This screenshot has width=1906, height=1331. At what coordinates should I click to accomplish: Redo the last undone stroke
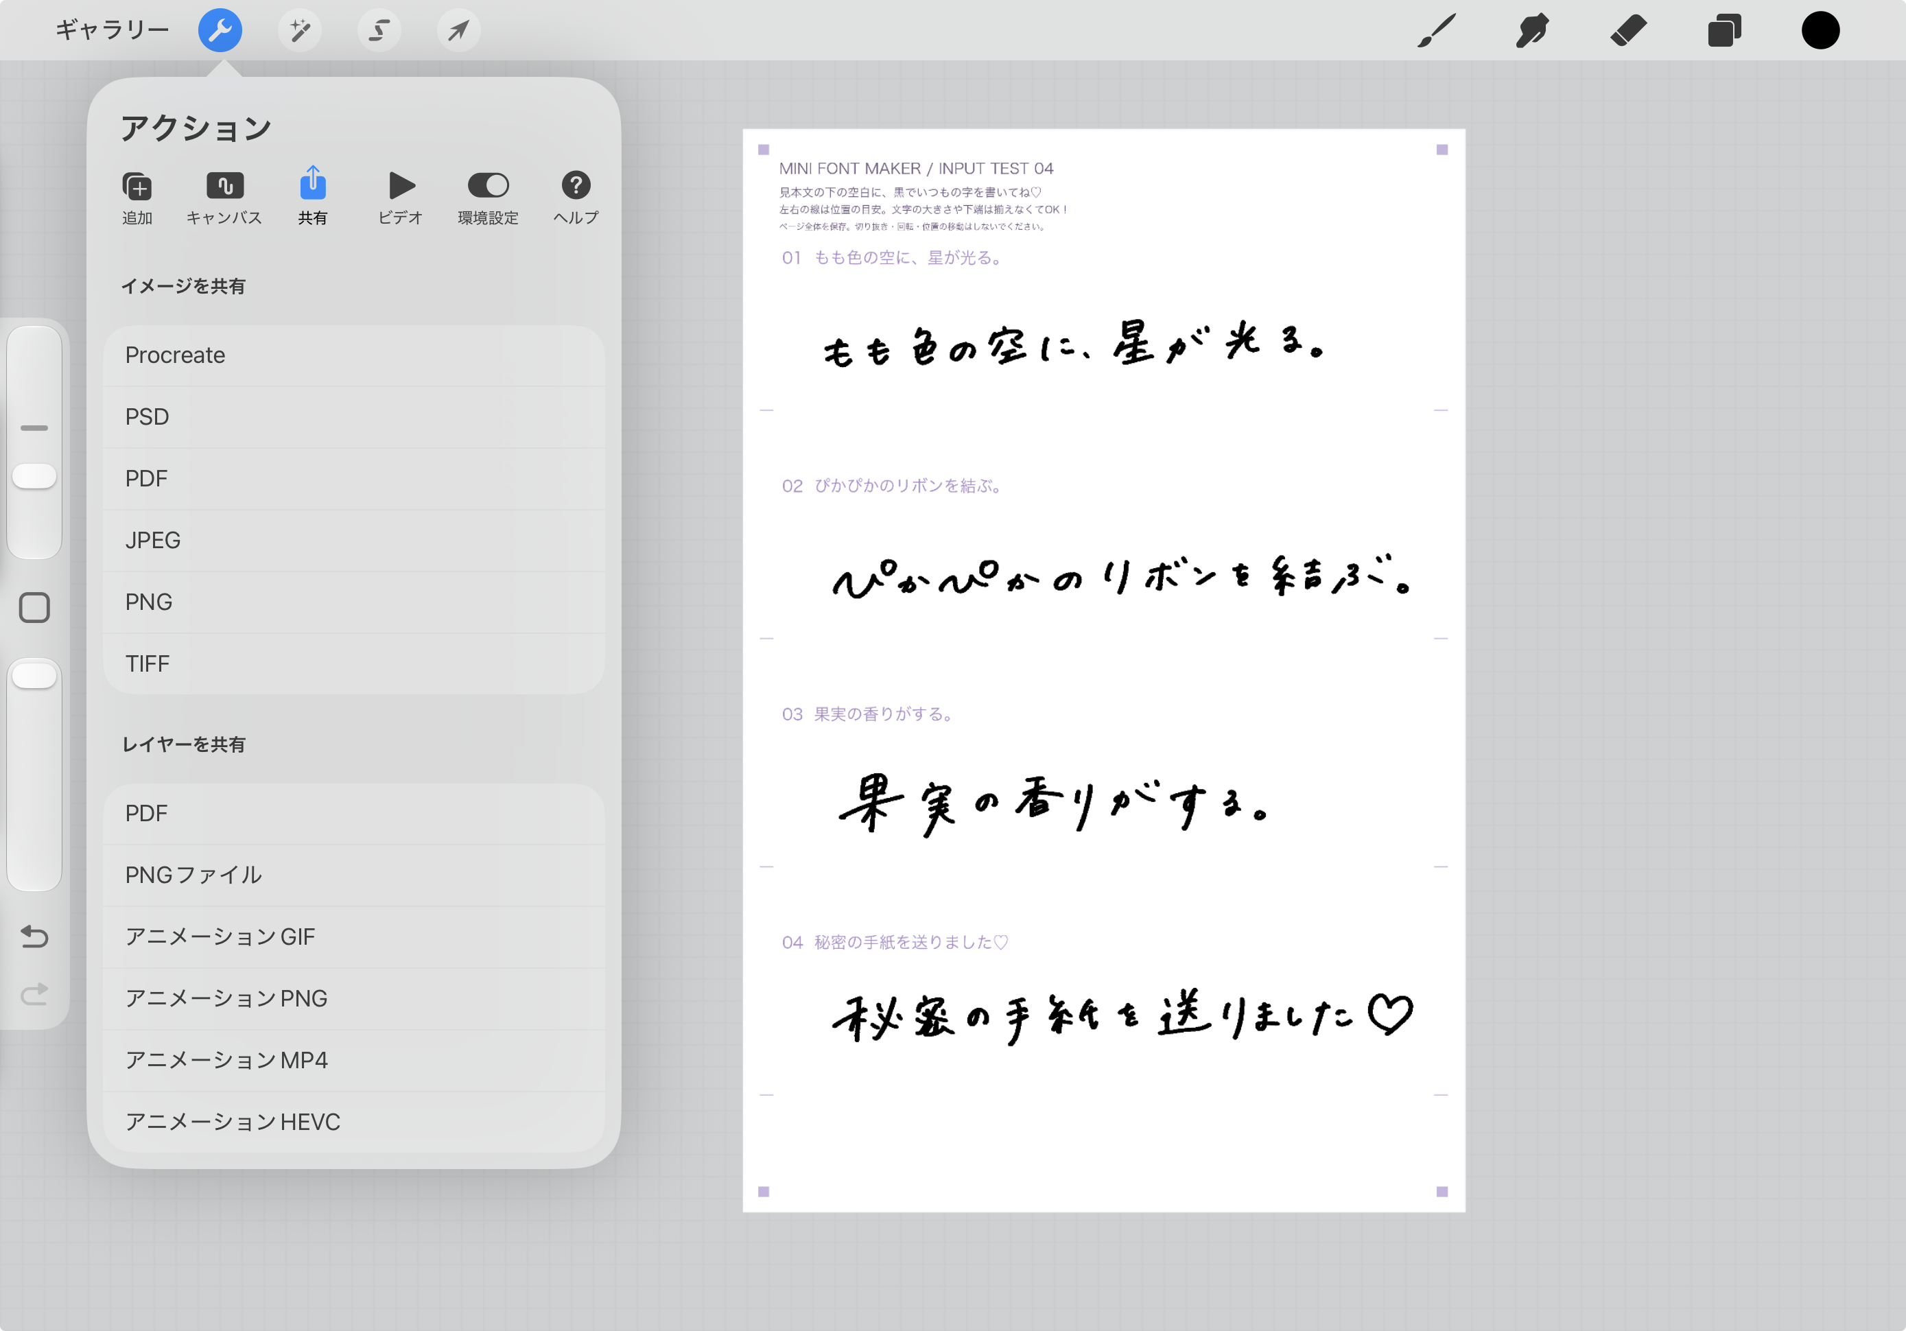34,994
